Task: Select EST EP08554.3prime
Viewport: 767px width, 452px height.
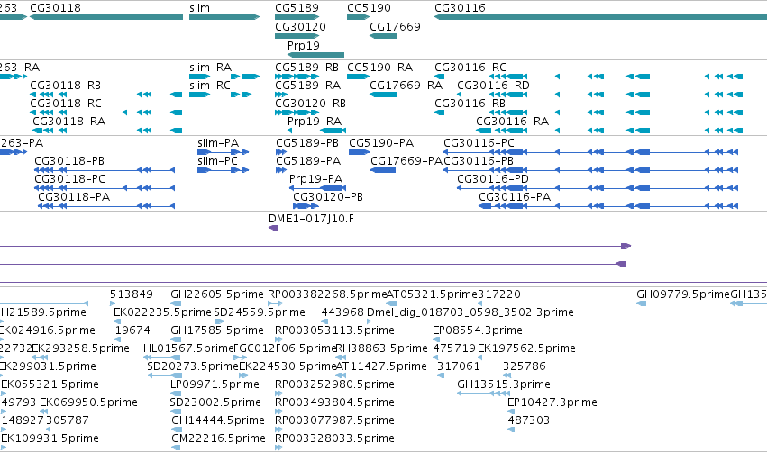Action: 478,330
